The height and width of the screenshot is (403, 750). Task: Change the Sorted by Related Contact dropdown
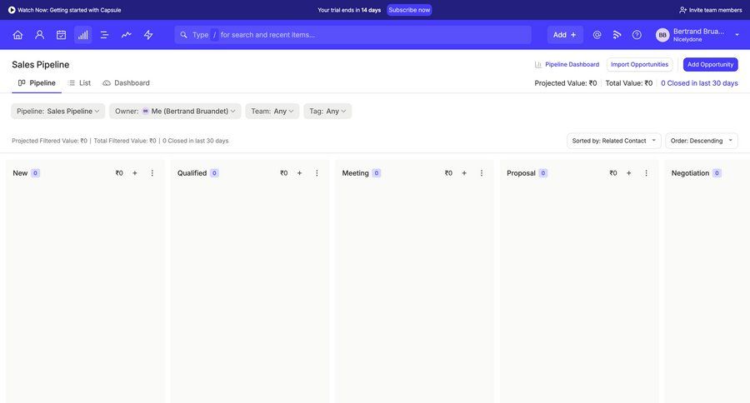point(613,141)
